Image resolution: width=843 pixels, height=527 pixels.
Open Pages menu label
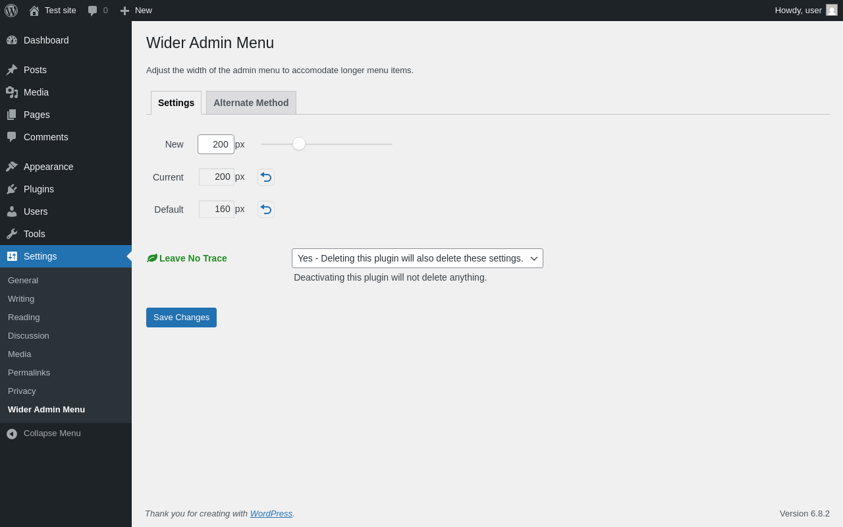37,115
